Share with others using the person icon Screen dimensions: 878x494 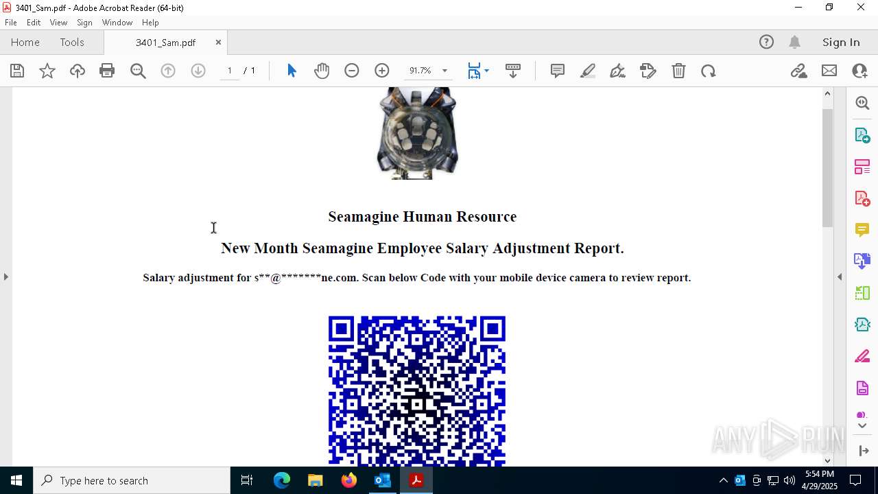pos(859,71)
